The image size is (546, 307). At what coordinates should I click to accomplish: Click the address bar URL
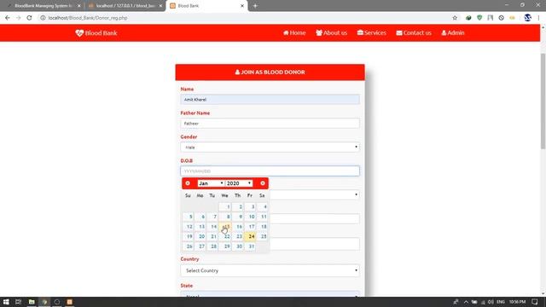88,18
